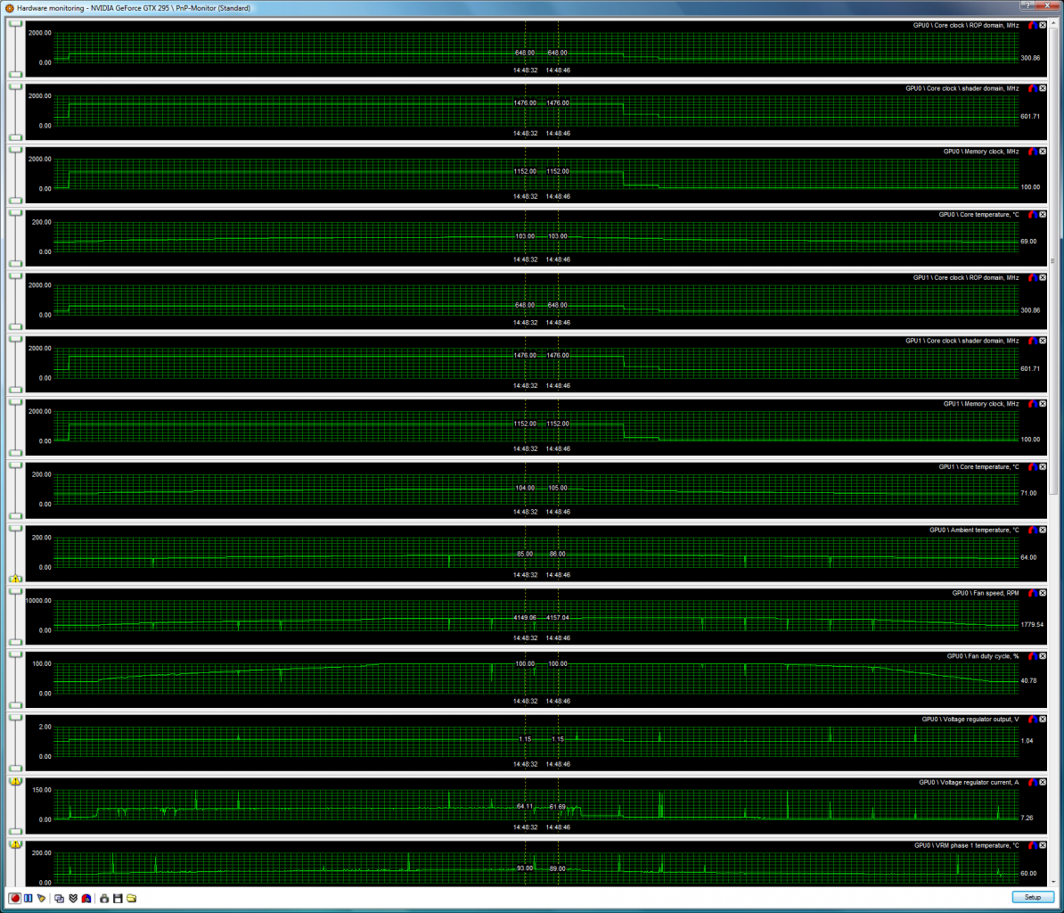
Task: Click the 40.78 fan duty cycle value
Action: (1028, 681)
